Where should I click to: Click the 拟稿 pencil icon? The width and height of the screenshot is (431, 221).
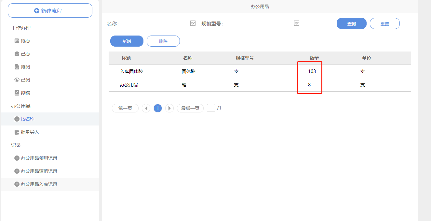[17, 93]
